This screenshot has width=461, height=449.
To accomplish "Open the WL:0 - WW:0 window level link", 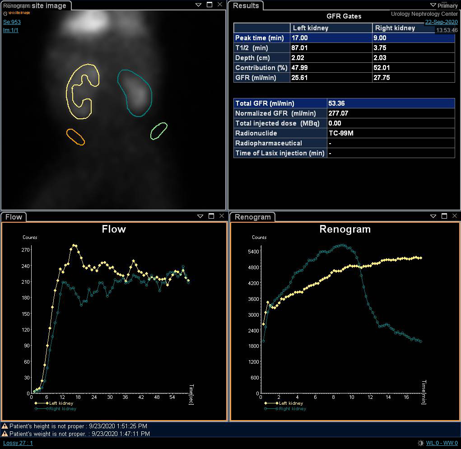I will (442, 443).
